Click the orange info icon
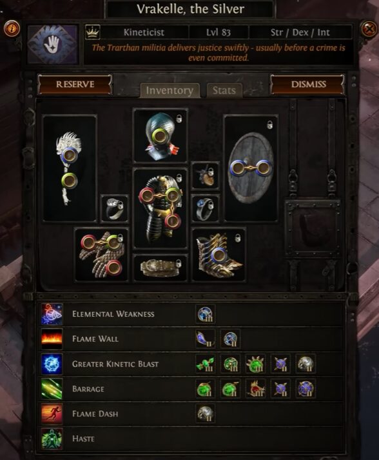This screenshot has width=379, height=460. point(12,29)
